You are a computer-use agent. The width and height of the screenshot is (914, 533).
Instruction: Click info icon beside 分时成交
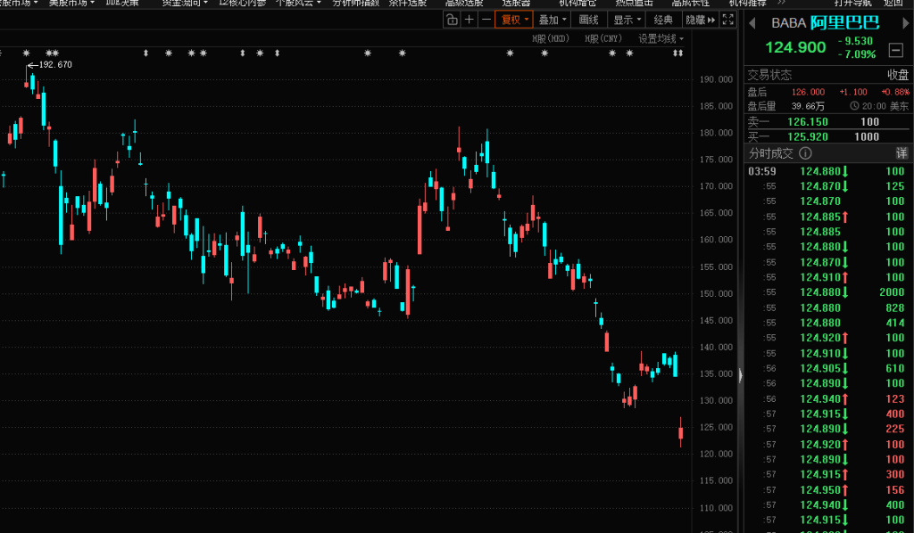point(806,153)
